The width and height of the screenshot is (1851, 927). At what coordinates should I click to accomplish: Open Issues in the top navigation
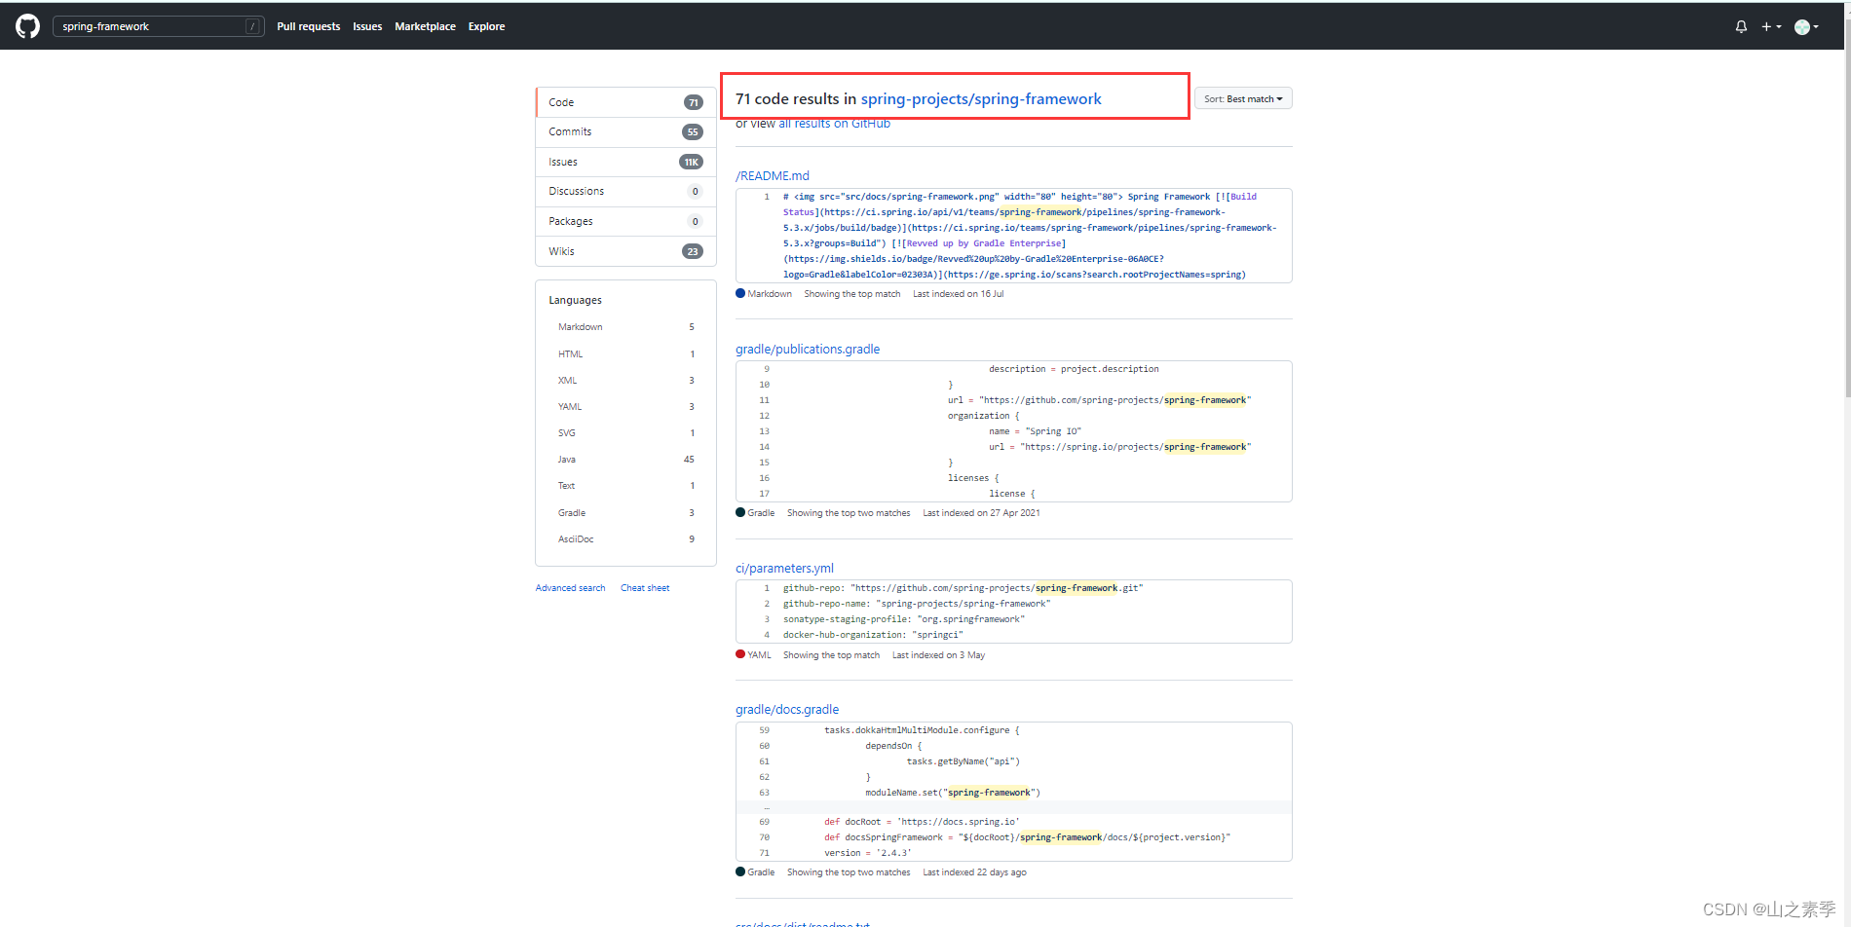click(367, 26)
